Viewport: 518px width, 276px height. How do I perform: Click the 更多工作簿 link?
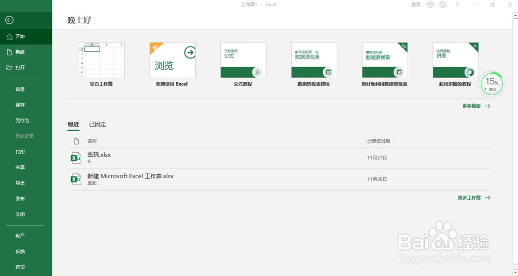point(474,198)
